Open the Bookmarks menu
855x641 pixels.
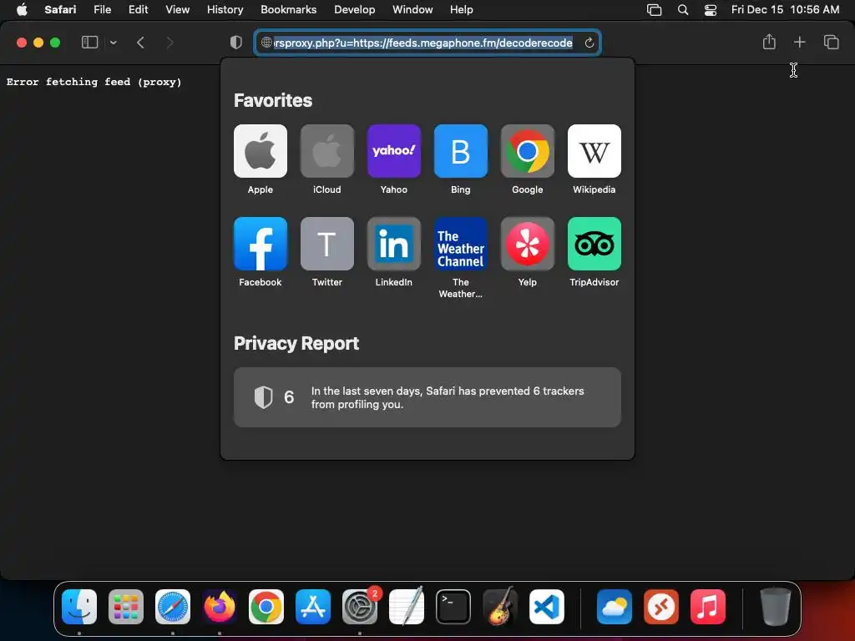288,9
